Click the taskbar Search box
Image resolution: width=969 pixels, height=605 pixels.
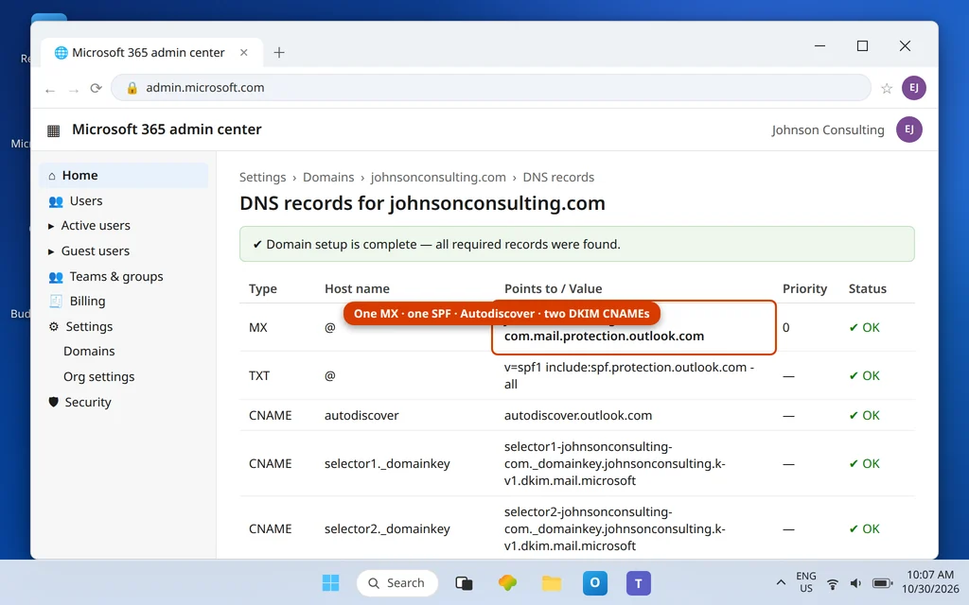click(396, 582)
